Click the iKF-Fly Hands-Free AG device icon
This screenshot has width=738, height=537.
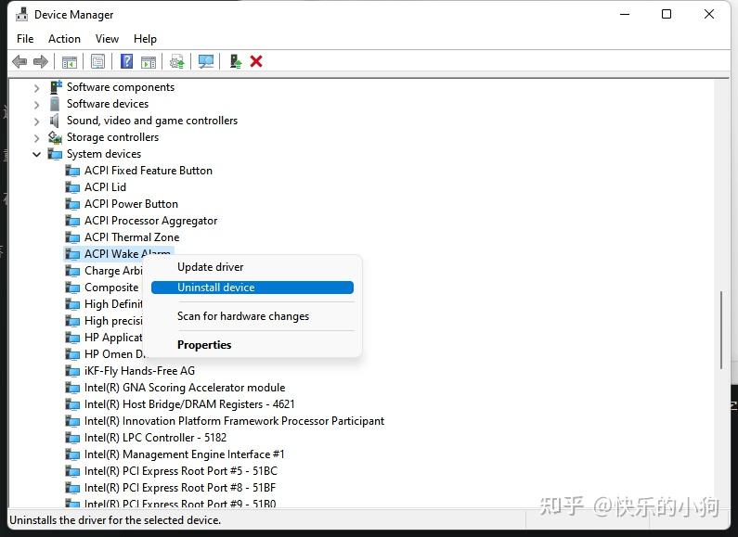pyautogui.click(x=72, y=371)
